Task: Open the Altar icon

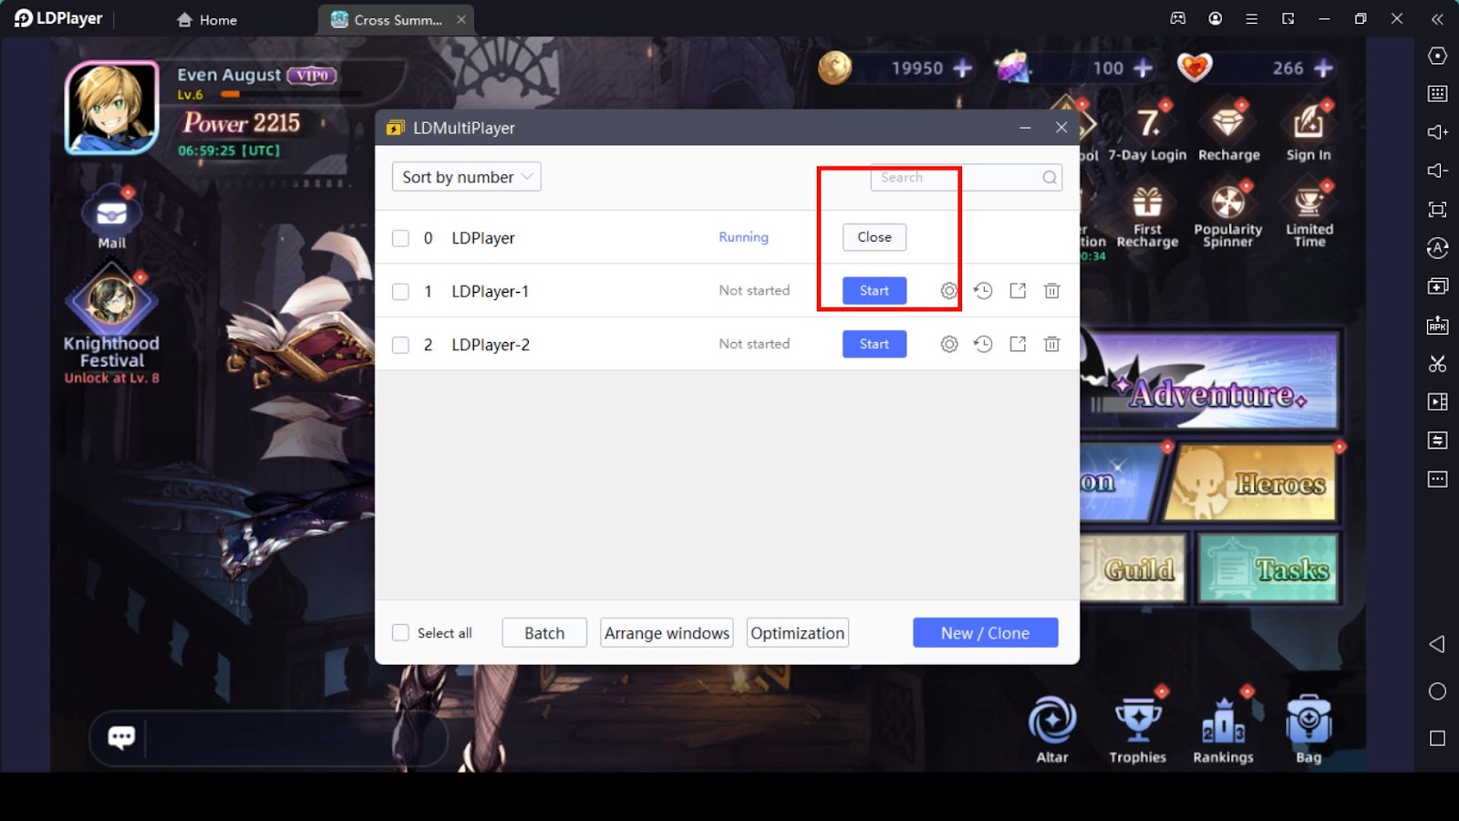Action: (x=1052, y=729)
